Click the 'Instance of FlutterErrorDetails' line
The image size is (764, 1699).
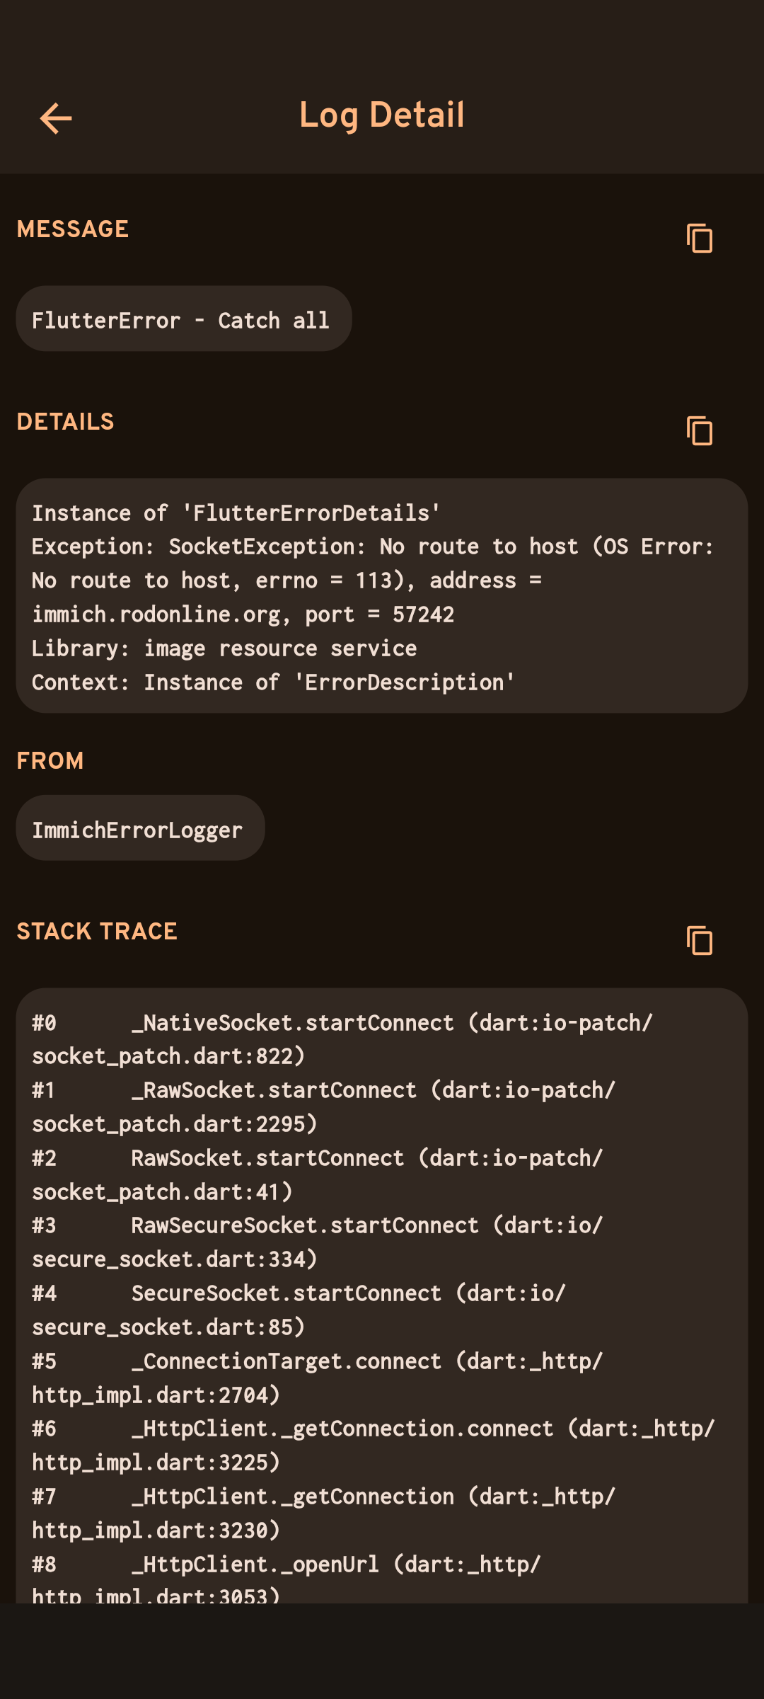click(x=236, y=513)
